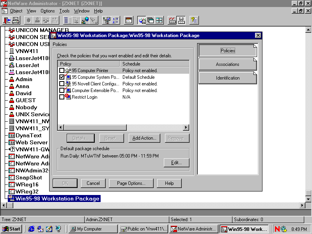The image size is (312, 234).
Task: Click the red checkmarks toolbar icon
Action: (x=172, y=20)
